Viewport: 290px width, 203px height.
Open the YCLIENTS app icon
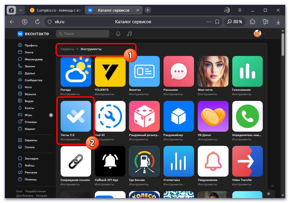pyautogui.click(x=110, y=71)
